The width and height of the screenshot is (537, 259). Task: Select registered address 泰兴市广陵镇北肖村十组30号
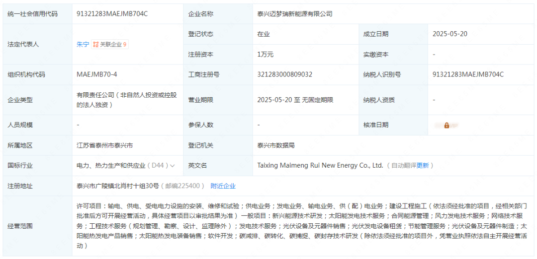click(x=118, y=186)
